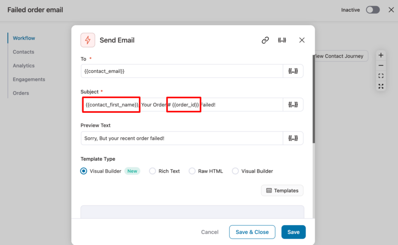Click the Preview Text input field
This screenshot has width=398, height=245.
tap(182, 138)
